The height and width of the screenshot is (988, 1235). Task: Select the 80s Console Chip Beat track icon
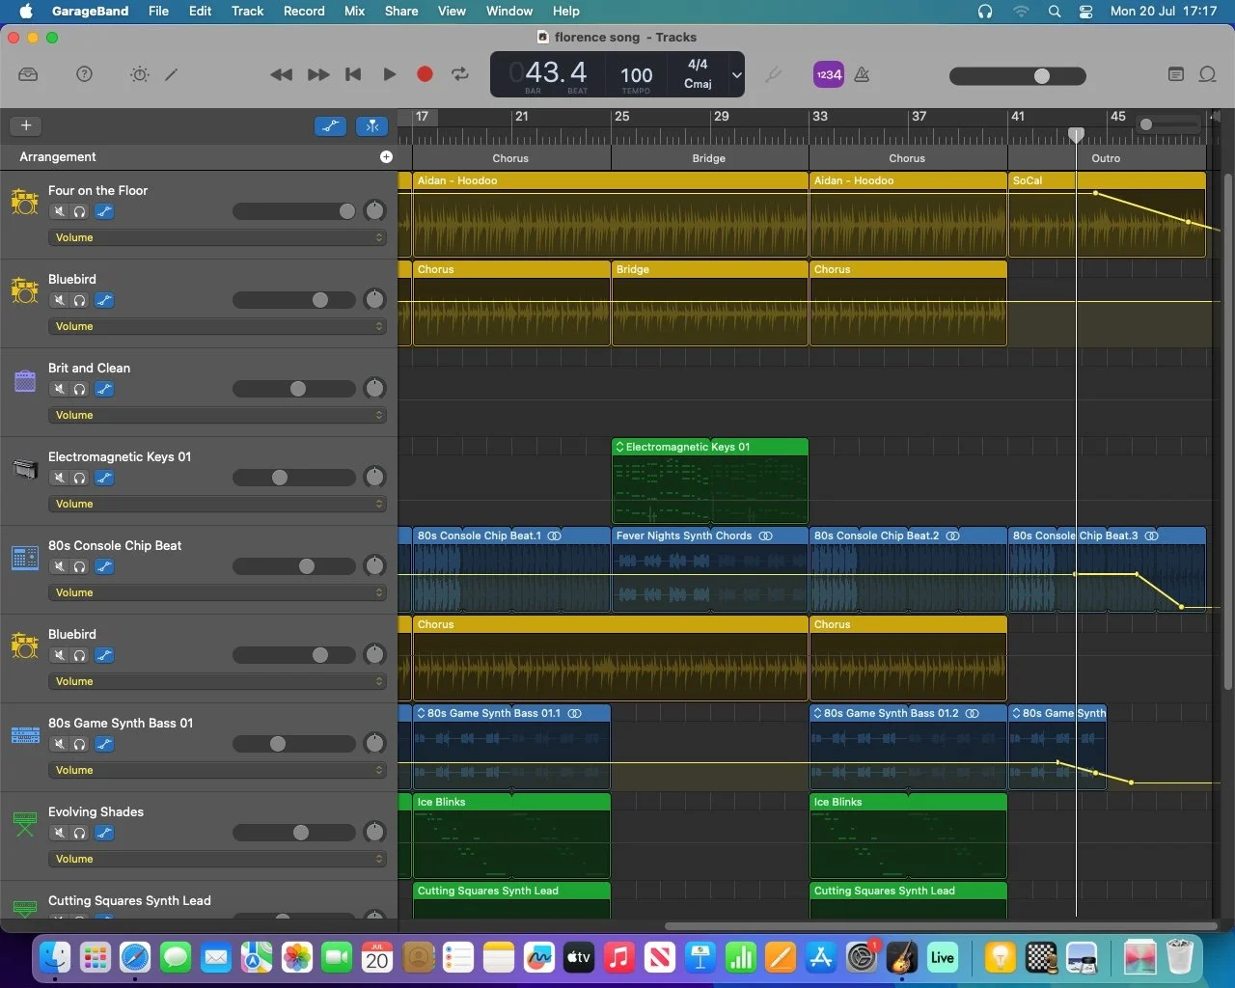(x=25, y=558)
